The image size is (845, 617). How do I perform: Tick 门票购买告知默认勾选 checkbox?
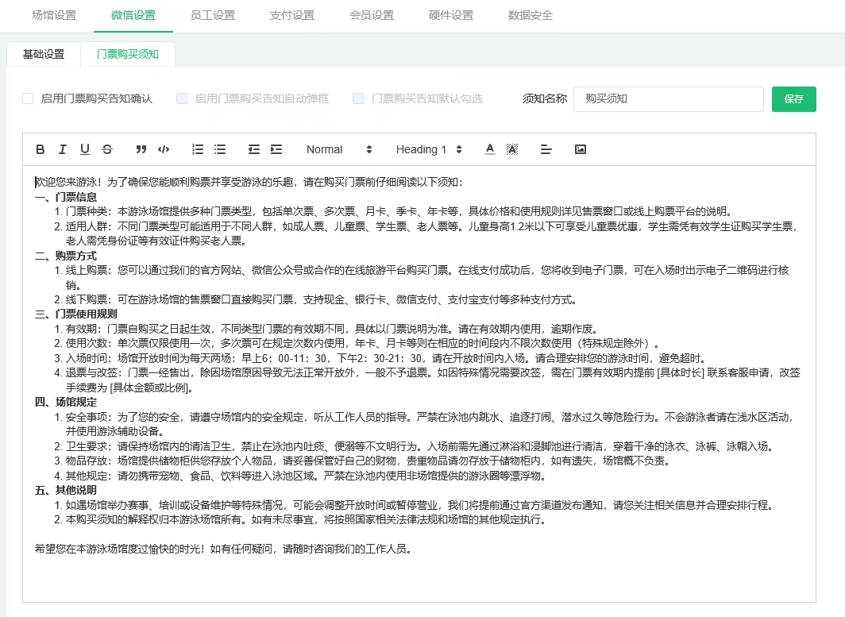(x=358, y=98)
